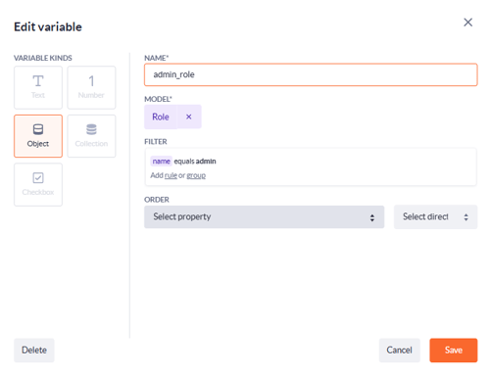Click the admin_role name input field
This screenshot has width=490, height=374.
click(x=311, y=74)
